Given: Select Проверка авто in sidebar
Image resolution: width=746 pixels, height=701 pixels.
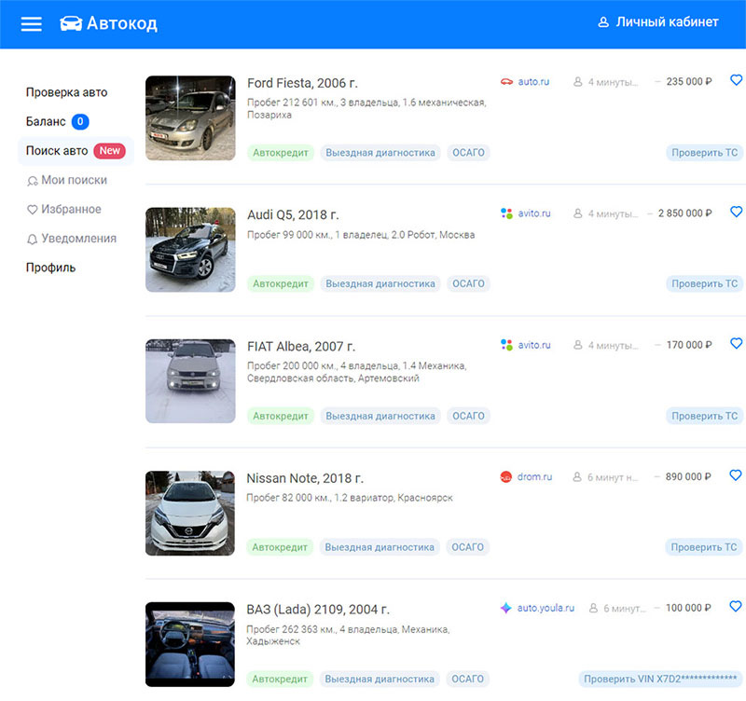Looking at the screenshot, I should [x=66, y=92].
